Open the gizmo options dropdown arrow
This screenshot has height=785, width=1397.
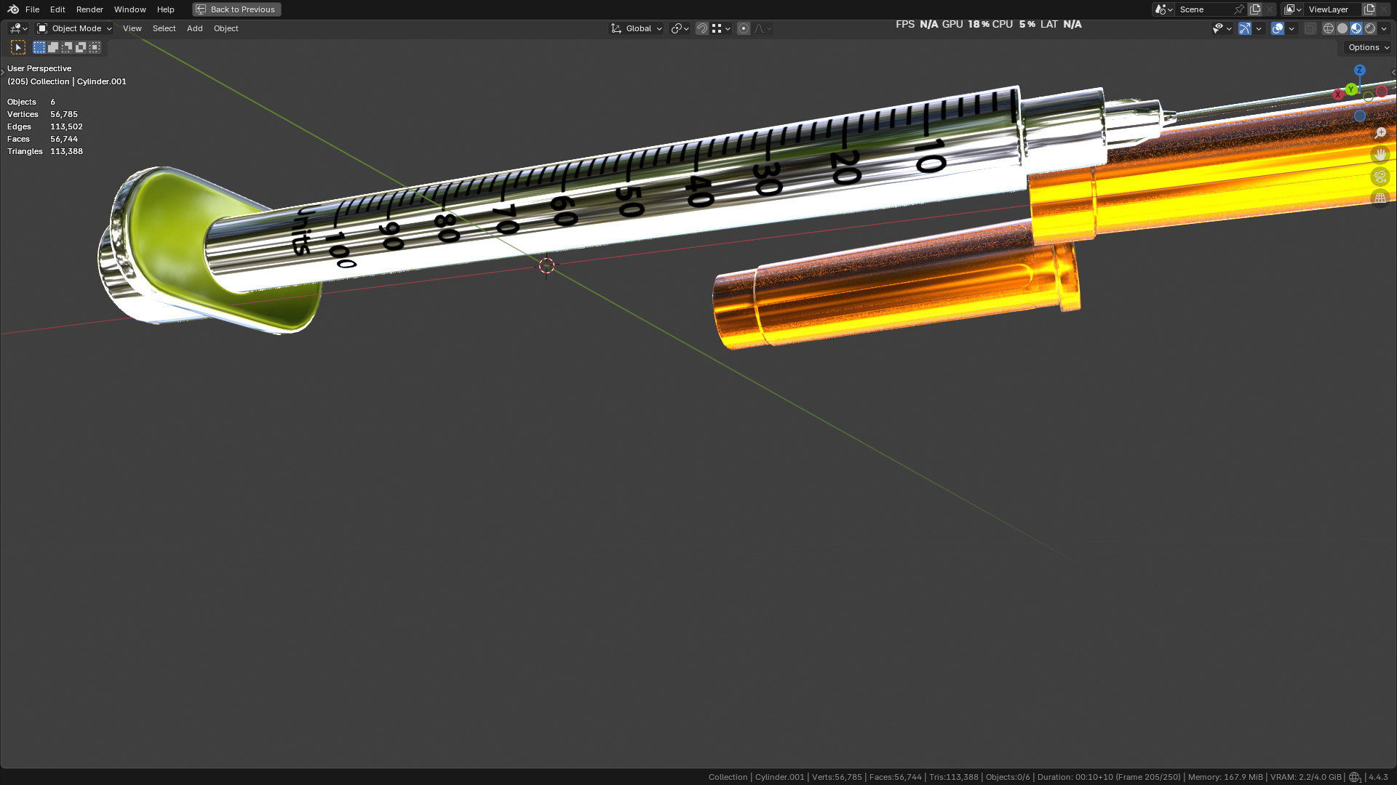point(1259,28)
